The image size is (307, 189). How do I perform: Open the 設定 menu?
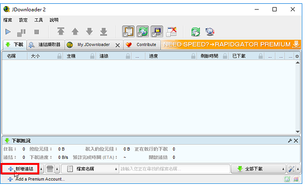pyautogui.click(x=23, y=20)
